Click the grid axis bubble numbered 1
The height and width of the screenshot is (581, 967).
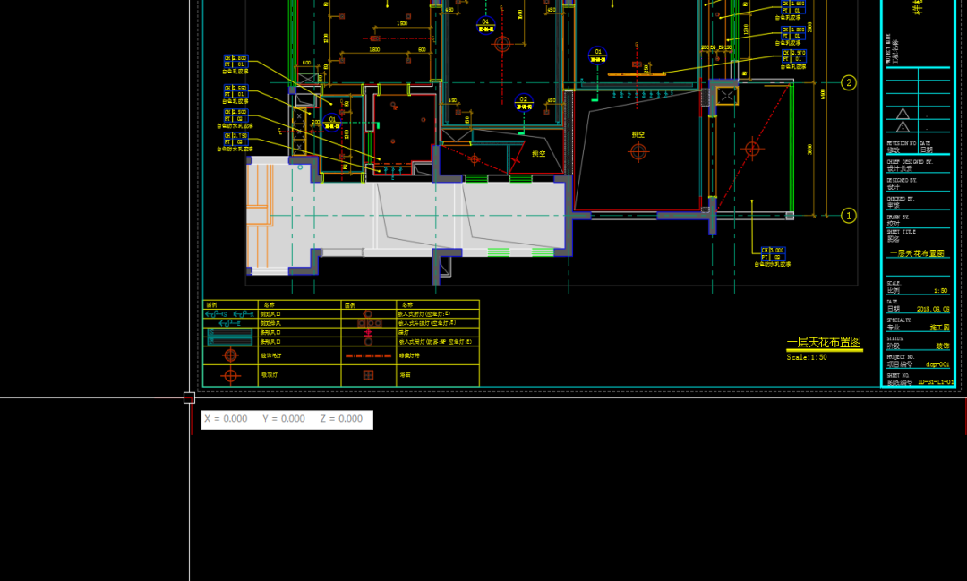849,216
